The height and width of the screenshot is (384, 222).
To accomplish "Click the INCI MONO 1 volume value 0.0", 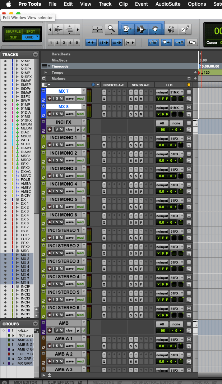I will [162, 145].
